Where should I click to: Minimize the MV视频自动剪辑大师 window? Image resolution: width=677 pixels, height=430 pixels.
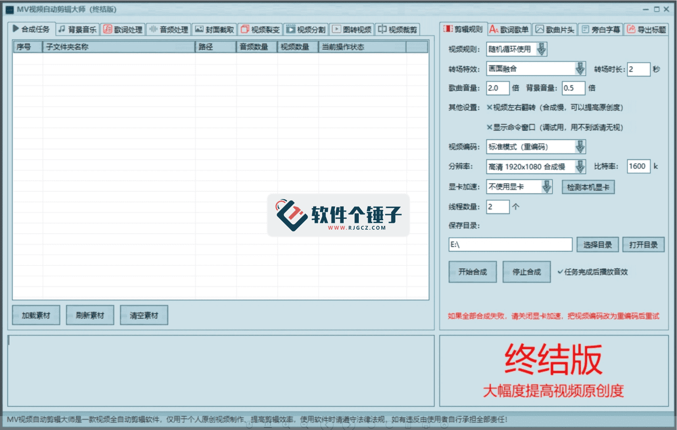[x=646, y=9]
